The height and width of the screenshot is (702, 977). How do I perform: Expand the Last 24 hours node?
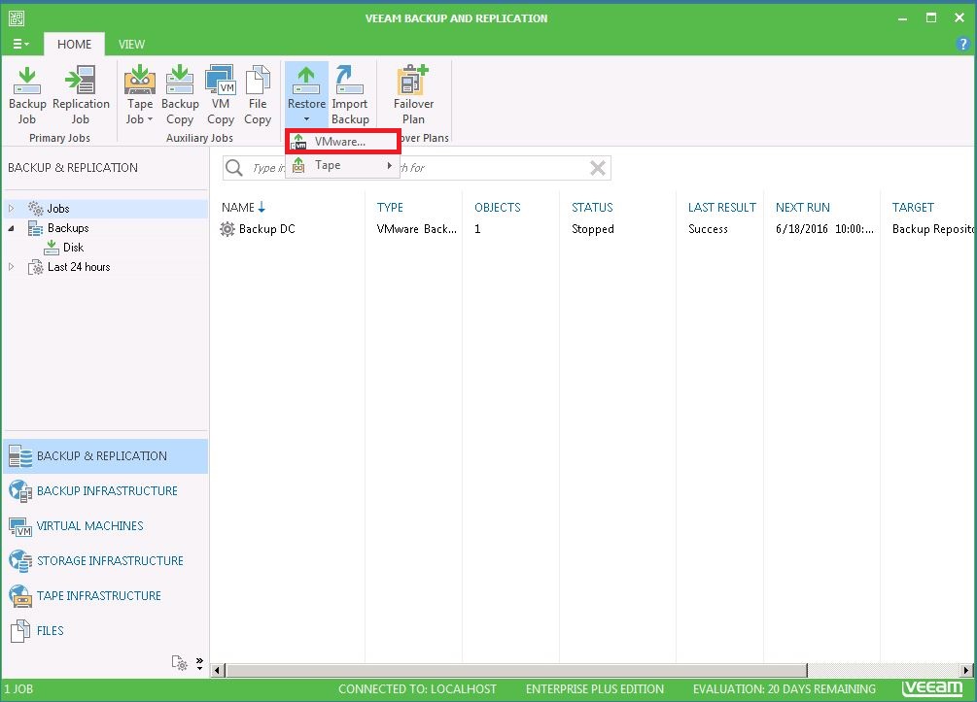12,267
